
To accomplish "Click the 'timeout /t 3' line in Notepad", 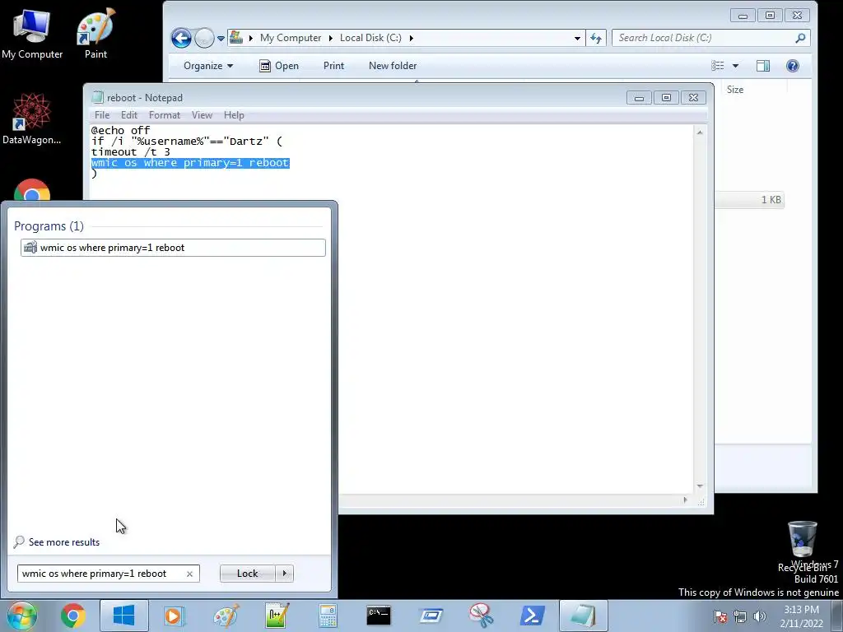I will click(131, 152).
